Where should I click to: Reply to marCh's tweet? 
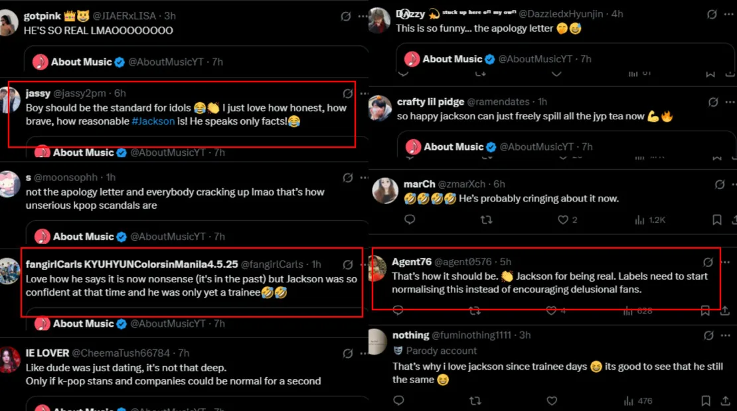tap(410, 219)
